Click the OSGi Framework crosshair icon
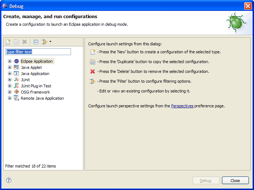The height and width of the screenshot is (190, 254). click(16, 92)
